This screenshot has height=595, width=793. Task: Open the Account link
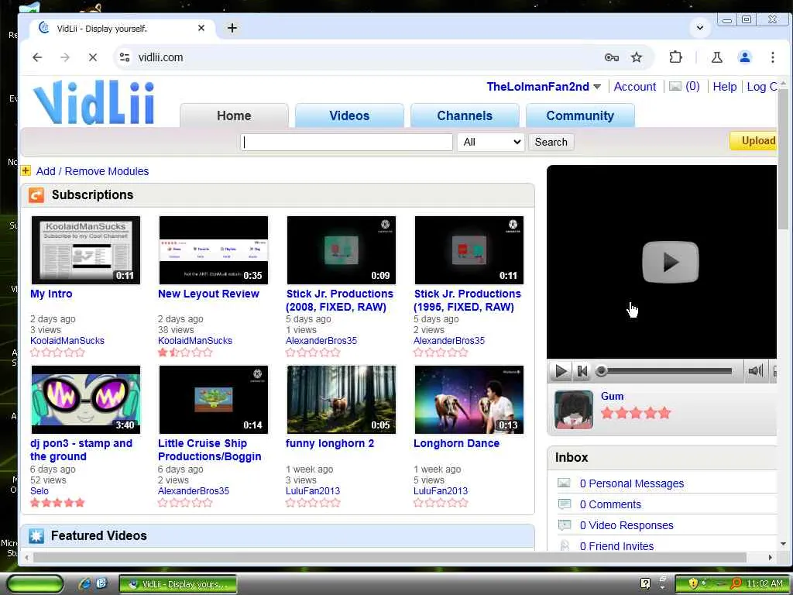635,87
